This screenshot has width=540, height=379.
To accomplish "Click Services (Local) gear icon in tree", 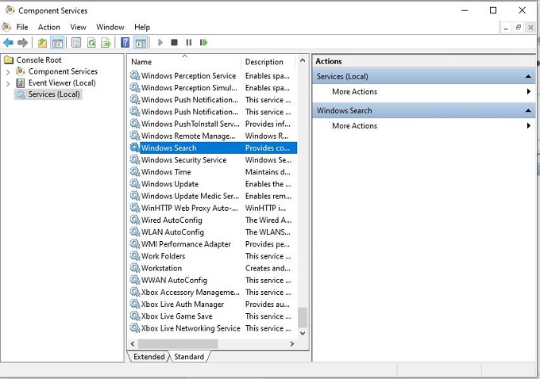I will coord(21,94).
